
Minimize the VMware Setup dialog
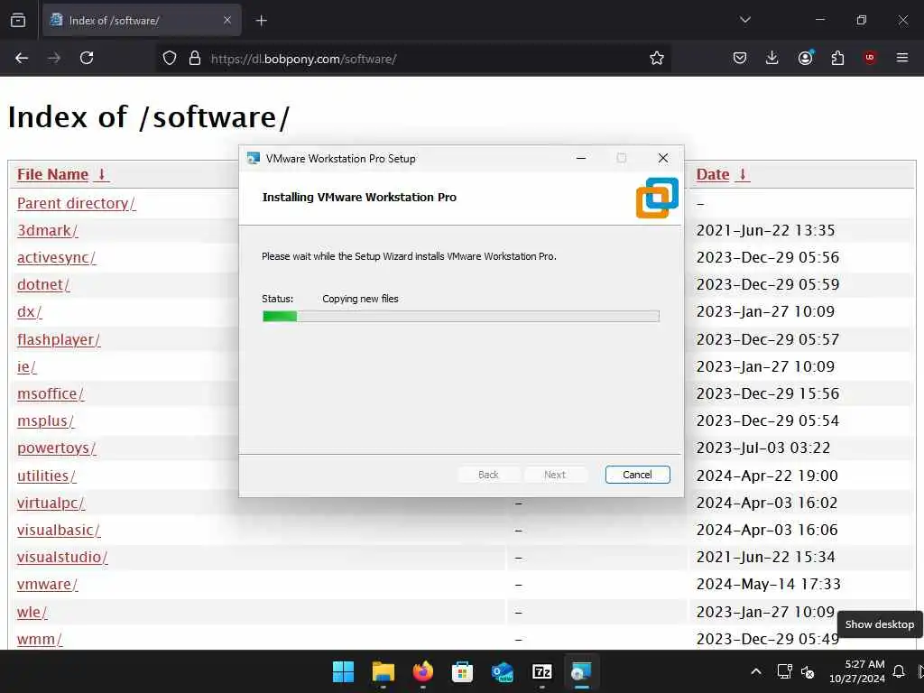[x=580, y=158]
